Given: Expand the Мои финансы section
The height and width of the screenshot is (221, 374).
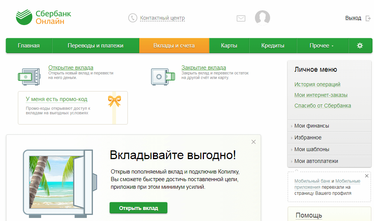Looking at the screenshot, I should point(312,126).
